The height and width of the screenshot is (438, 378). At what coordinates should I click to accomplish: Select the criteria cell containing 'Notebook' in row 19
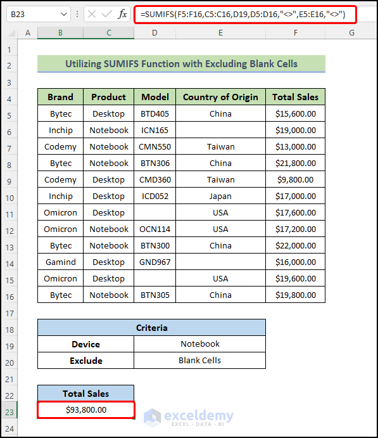(199, 344)
